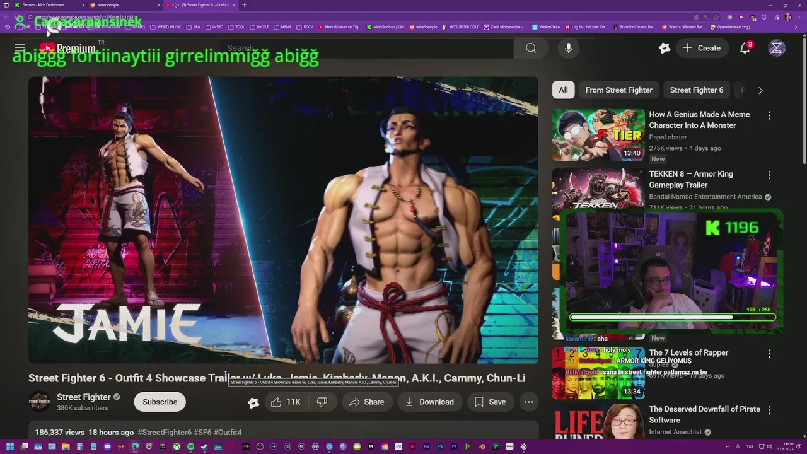Open The 7 Levels of Rapper title
The height and width of the screenshot is (454, 807).
[688, 352]
